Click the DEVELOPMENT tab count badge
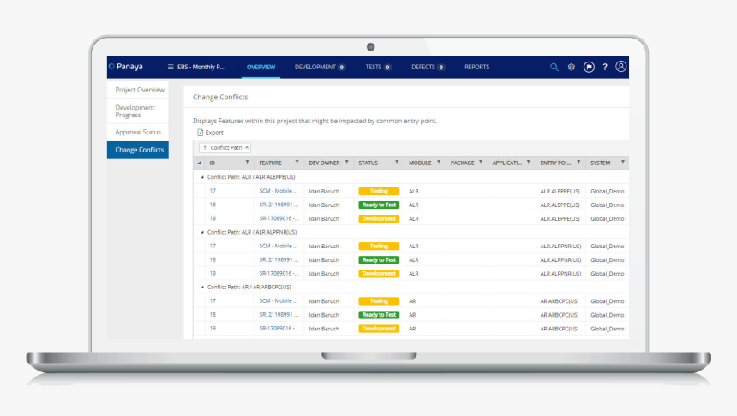The height and width of the screenshot is (416, 737). 342,67
